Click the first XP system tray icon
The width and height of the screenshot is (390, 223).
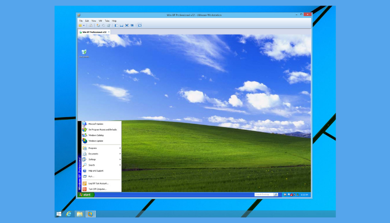pos(285,195)
